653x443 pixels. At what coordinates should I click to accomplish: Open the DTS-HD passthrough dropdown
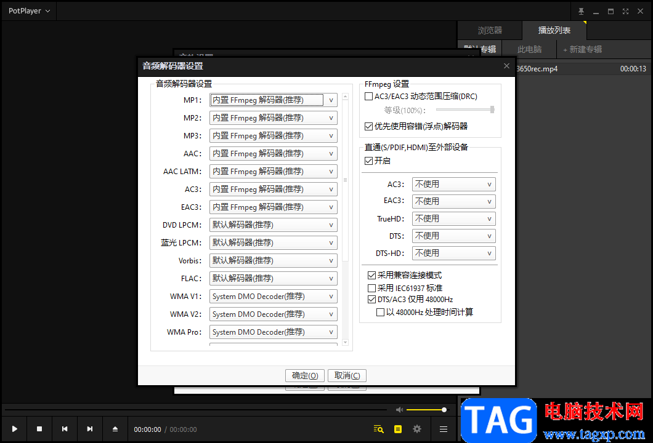(x=453, y=253)
